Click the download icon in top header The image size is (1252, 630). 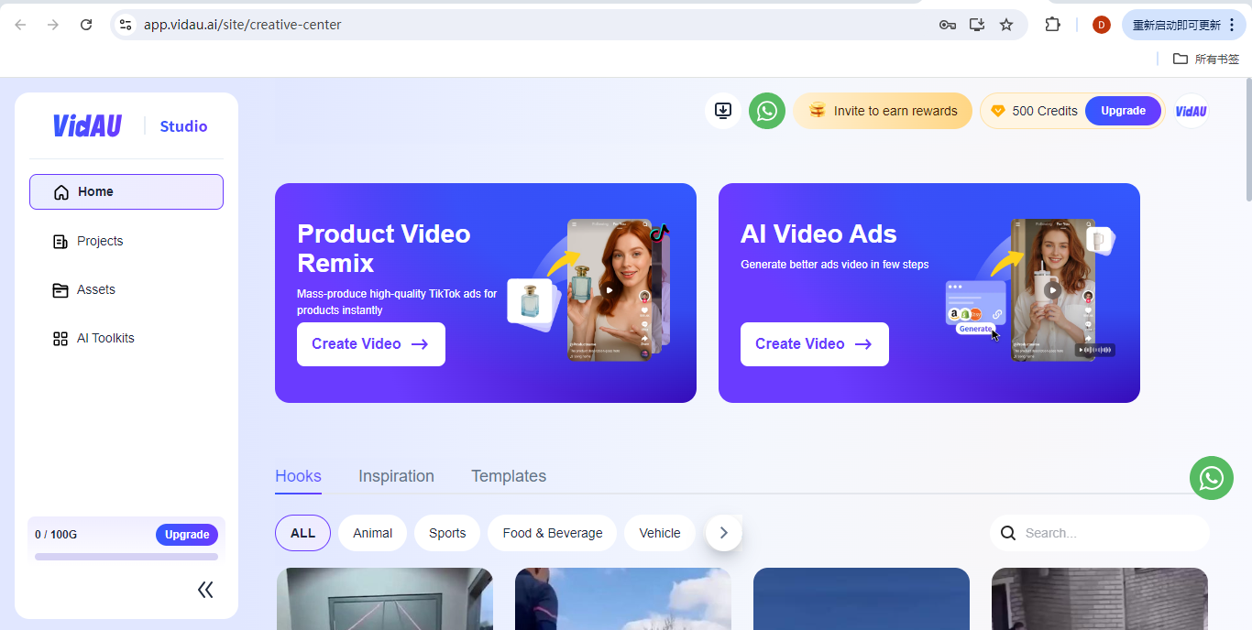coord(722,111)
